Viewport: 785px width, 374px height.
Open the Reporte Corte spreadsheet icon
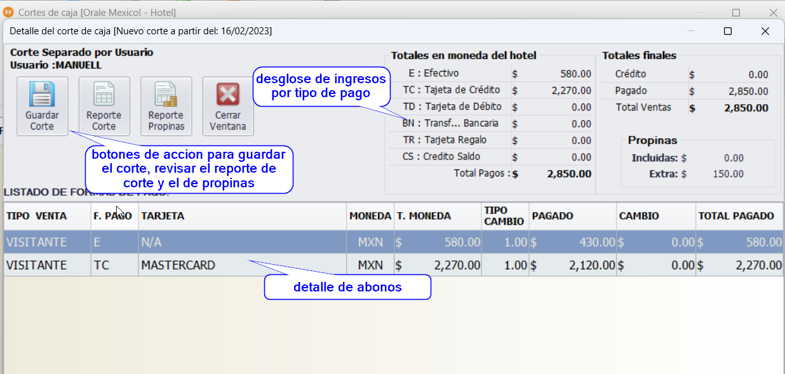point(104,95)
